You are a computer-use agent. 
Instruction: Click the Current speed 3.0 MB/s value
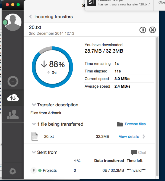[x=122, y=79]
